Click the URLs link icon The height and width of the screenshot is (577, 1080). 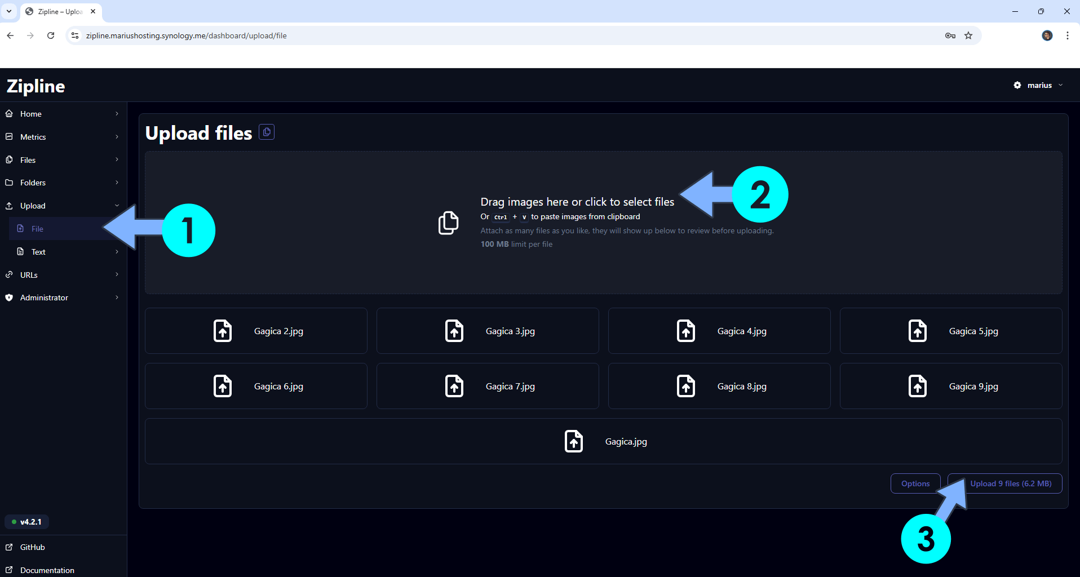[9, 274]
